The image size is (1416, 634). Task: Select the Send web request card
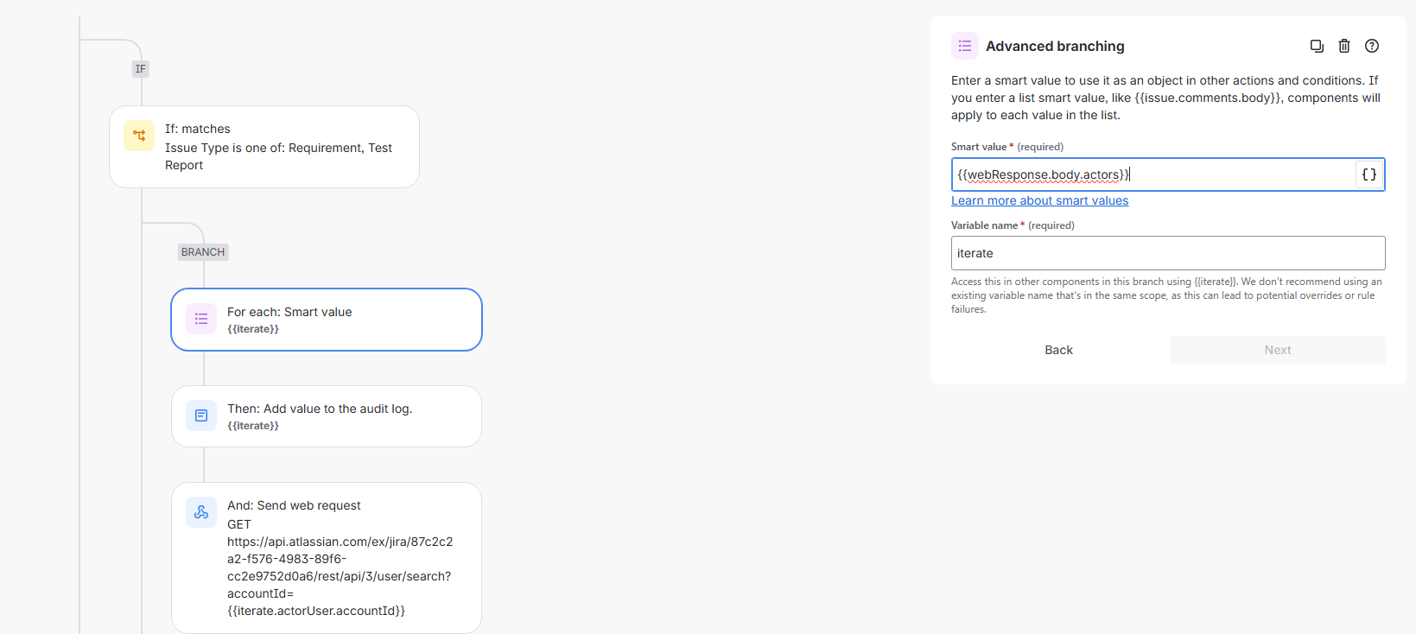pos(327,558)
